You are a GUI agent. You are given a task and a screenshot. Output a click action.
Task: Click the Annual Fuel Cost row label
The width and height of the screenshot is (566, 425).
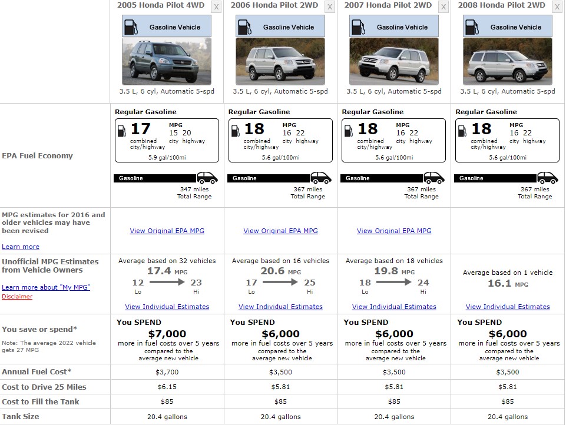pyautogui.click(x=37, y=371)
